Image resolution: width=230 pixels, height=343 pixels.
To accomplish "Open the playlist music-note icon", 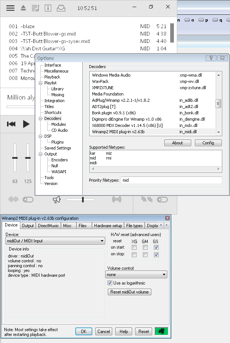I will [x=35, y=8].
